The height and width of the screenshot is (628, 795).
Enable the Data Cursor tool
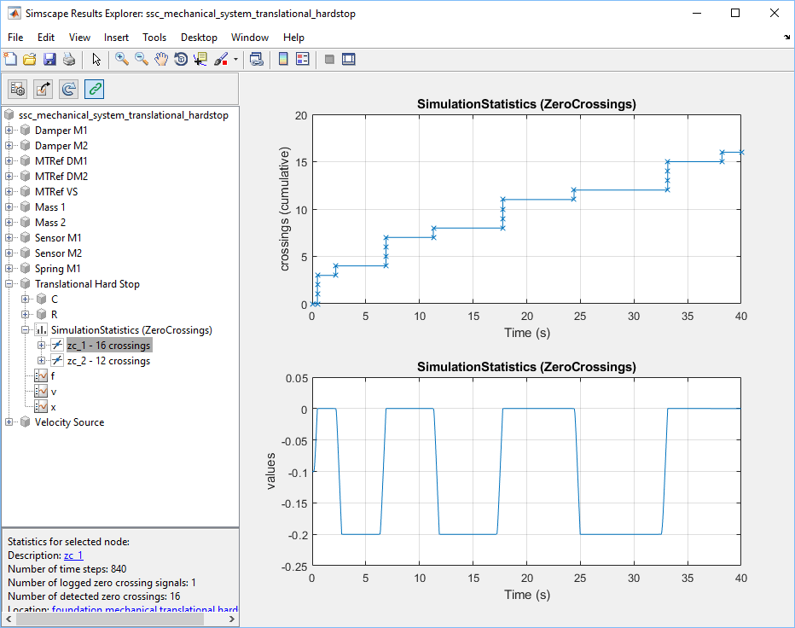[200, 59]
